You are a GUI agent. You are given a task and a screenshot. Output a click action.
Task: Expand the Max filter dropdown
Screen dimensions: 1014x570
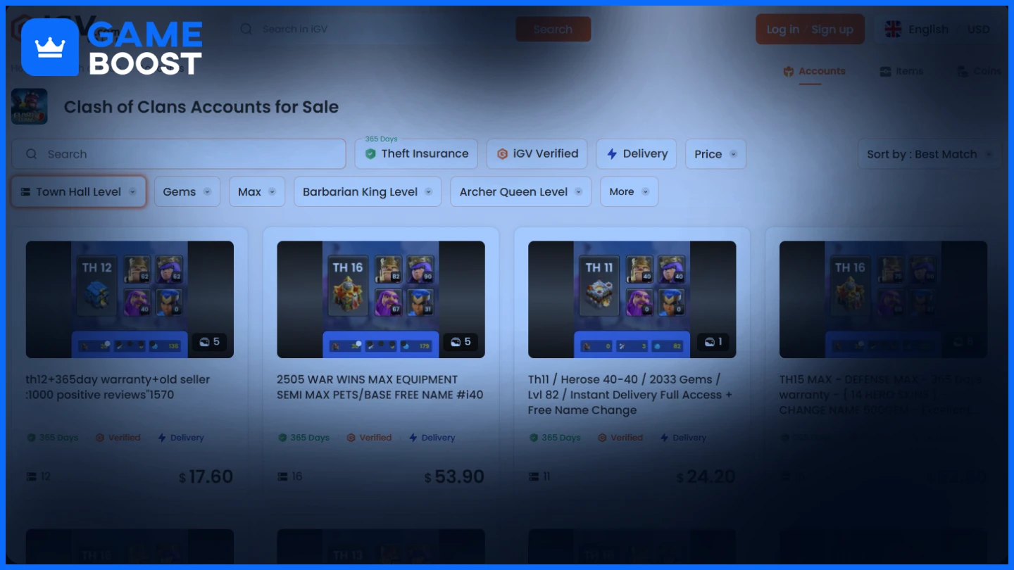click(x=257, y=191)
